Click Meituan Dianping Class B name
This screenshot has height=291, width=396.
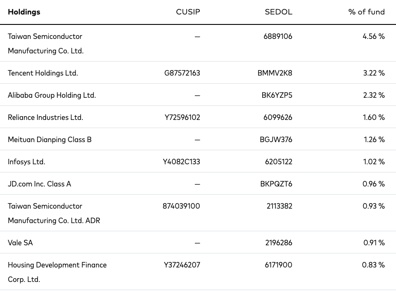(50, 139)
